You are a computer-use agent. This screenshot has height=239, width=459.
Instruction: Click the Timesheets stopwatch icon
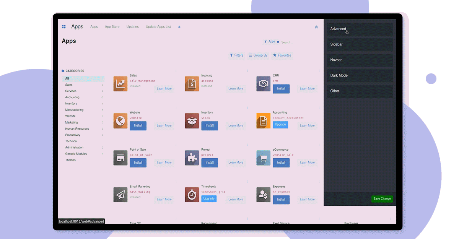coord(192,195)
